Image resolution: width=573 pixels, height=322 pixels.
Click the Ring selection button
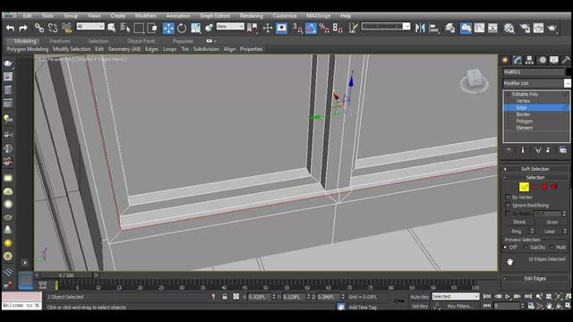point(517,231)
